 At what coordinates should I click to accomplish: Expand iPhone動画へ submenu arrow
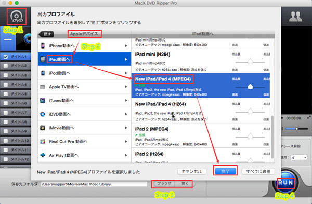126,46
